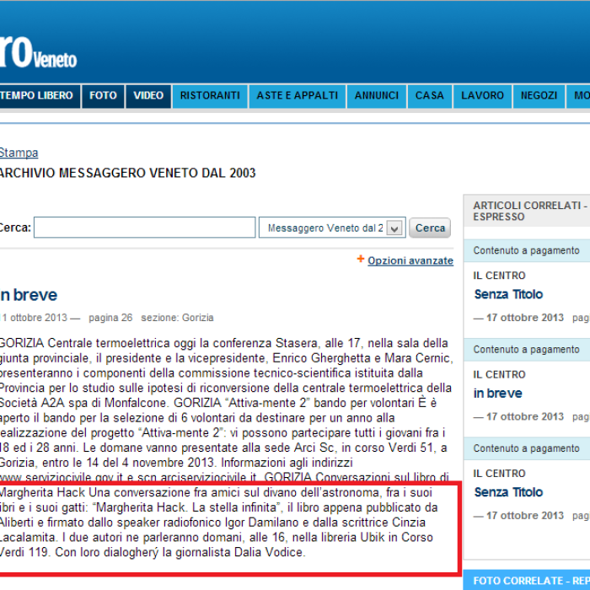Open 'in breve' related article in sidebar
590x590 pixels.
[x=498, y=394]
